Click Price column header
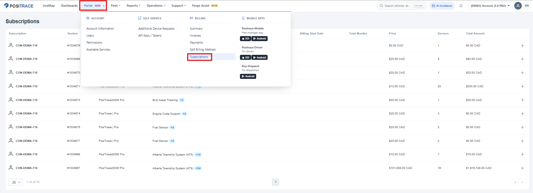533x193 pixels. click(x=392, y=34)
